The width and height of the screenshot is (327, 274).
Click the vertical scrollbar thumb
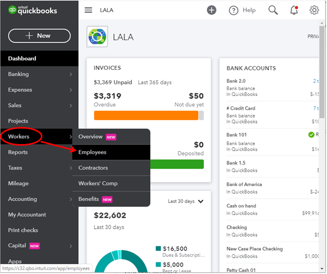(322, 72)
